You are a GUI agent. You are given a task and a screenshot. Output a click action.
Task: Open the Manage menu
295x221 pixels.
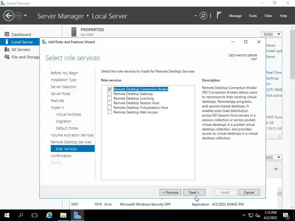[x=235, y=16]
